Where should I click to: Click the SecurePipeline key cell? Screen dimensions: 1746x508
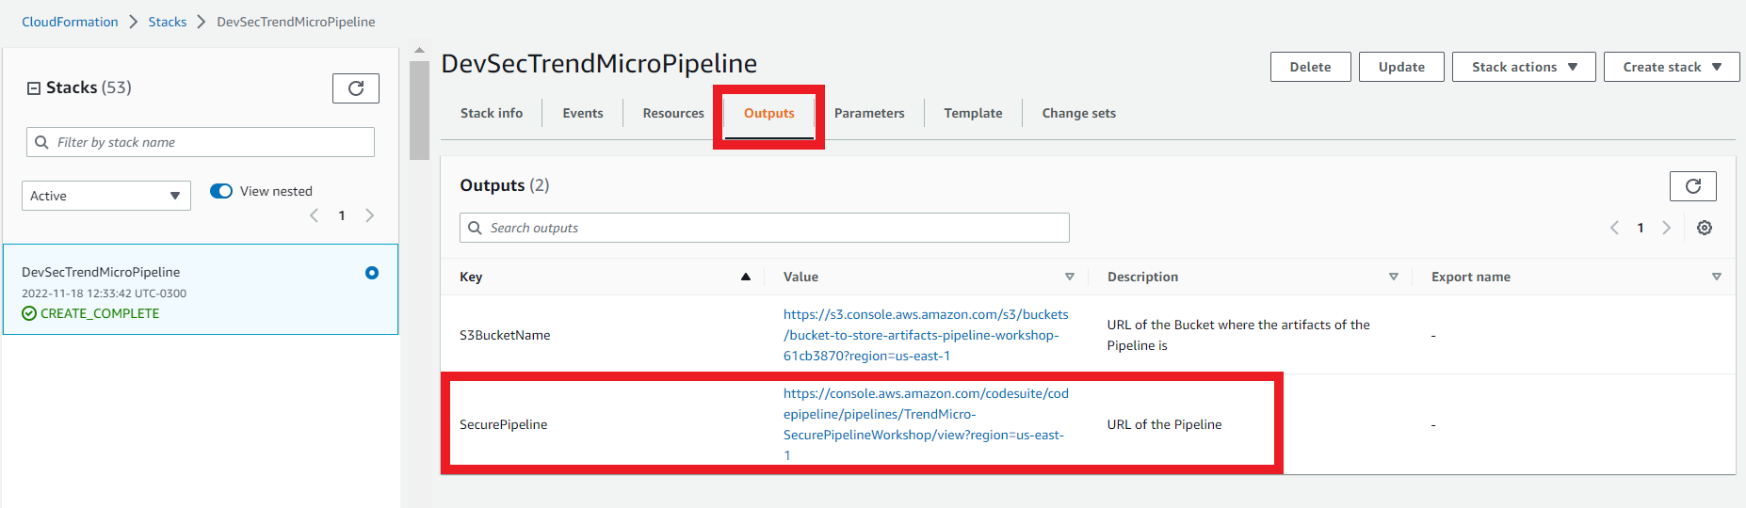pos(503,424)
